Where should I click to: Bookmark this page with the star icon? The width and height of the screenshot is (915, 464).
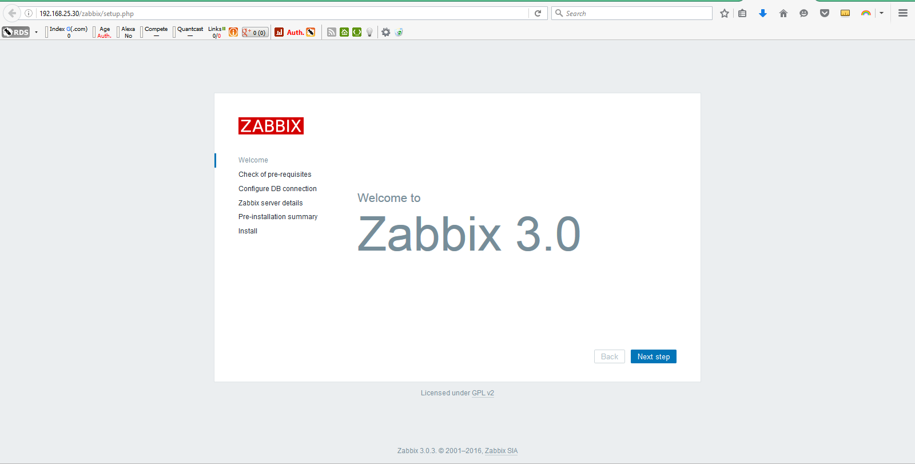[725, 13]
